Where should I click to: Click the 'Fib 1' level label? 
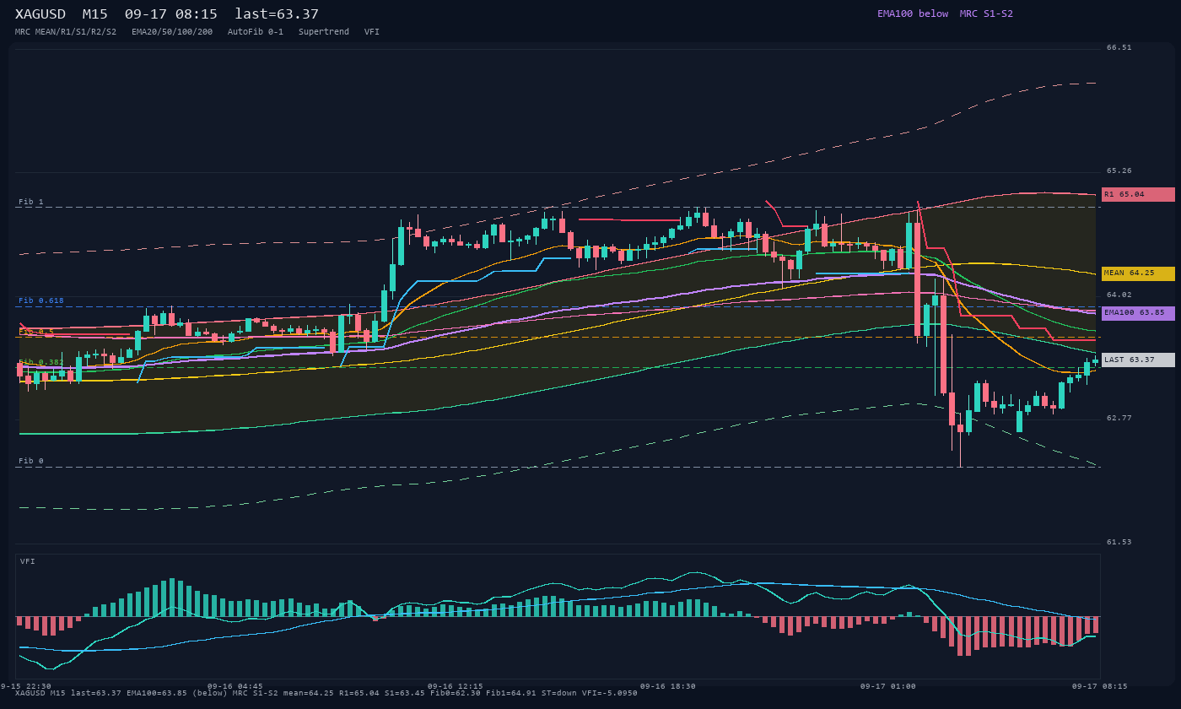click(31, 202)
